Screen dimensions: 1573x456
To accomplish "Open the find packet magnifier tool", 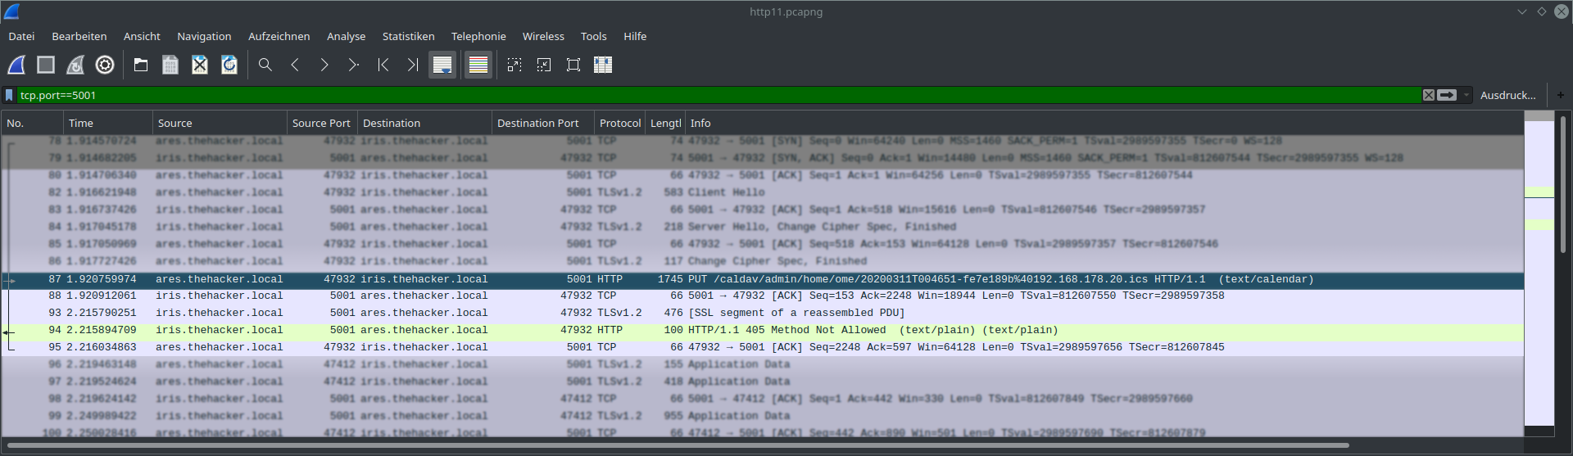I will 265,65.
